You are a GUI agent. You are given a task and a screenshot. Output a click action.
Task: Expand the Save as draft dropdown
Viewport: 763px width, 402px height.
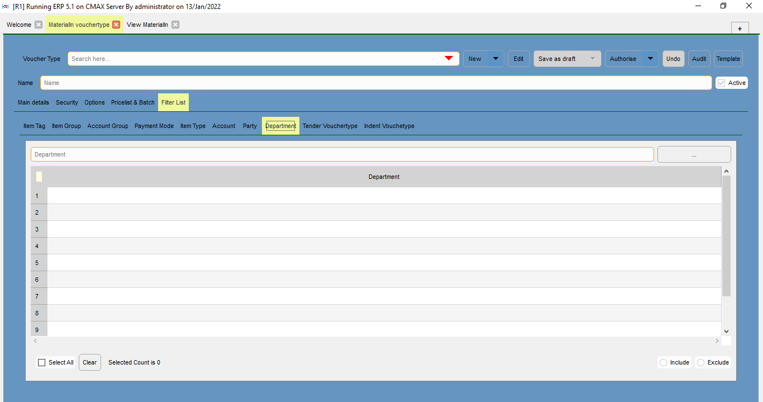(593, 59)
